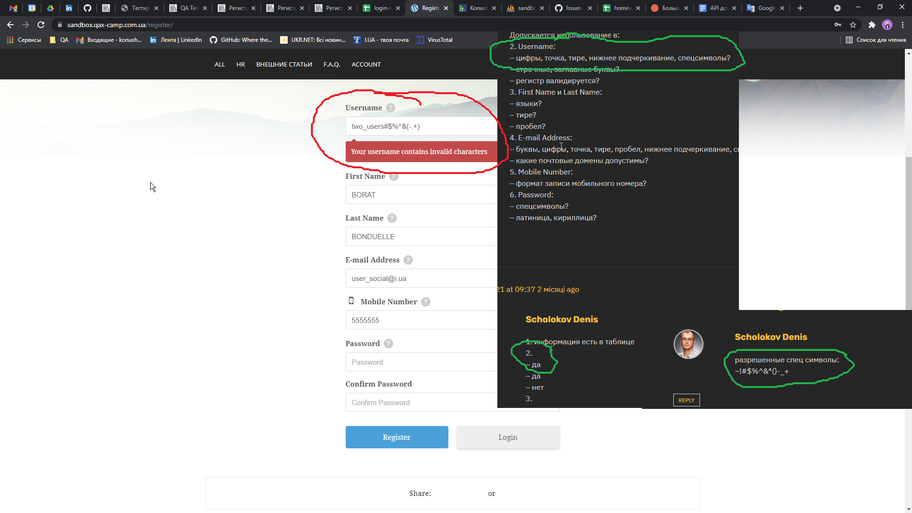Open a new browser tab

[x=800, y=8]
